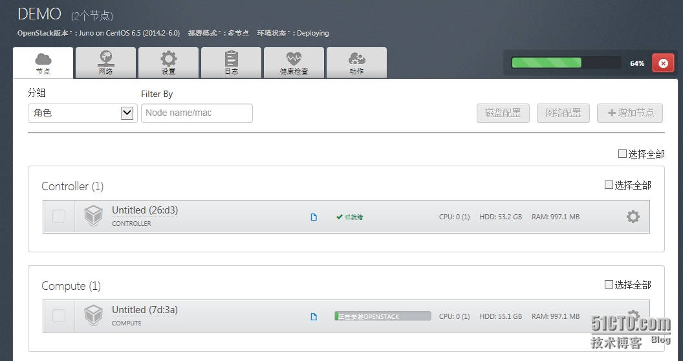Image resolution: width=683 pixels, height=361 pixels.
Task: Open logs icon for Untitled (7d:3a)
Action: [x=314, y=316]
